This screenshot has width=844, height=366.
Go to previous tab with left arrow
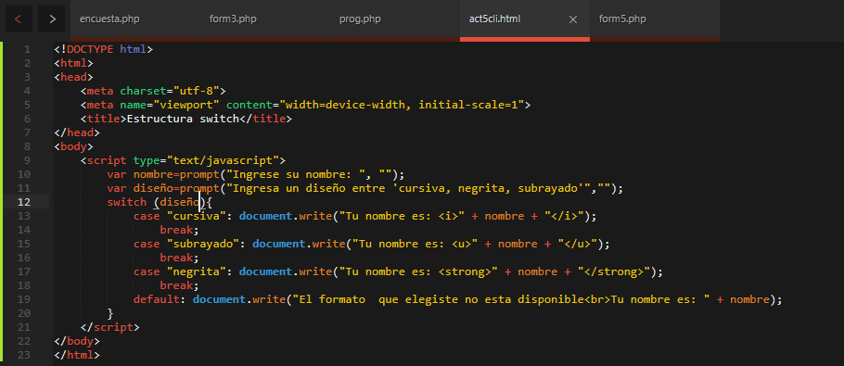pyautogui.click(x=19, y=19)
